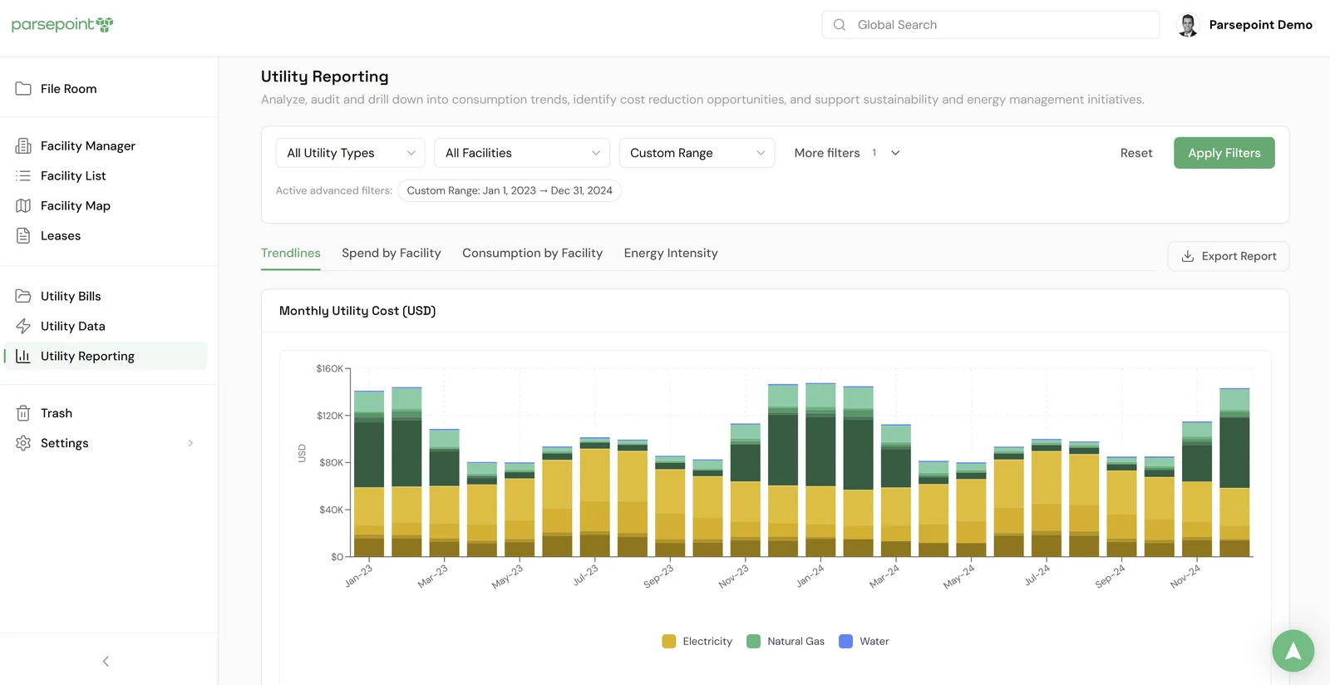The height and width of the screenshot is (685, 1330).
Task: Click Apply Filters
Action: [1224, 153]
